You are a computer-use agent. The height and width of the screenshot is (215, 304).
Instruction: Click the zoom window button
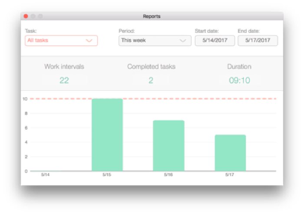(40, 16)
